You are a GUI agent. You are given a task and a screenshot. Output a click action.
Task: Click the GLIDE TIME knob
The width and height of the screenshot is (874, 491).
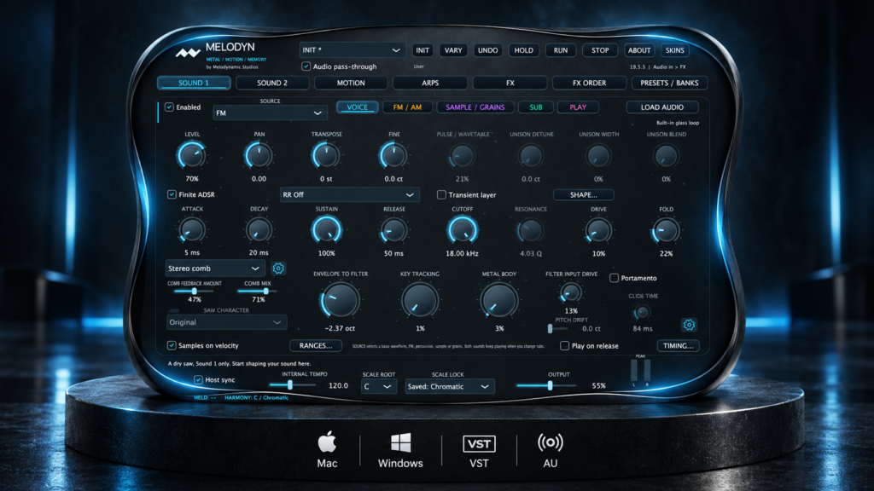pyautogui.click(x=642, y=312)
